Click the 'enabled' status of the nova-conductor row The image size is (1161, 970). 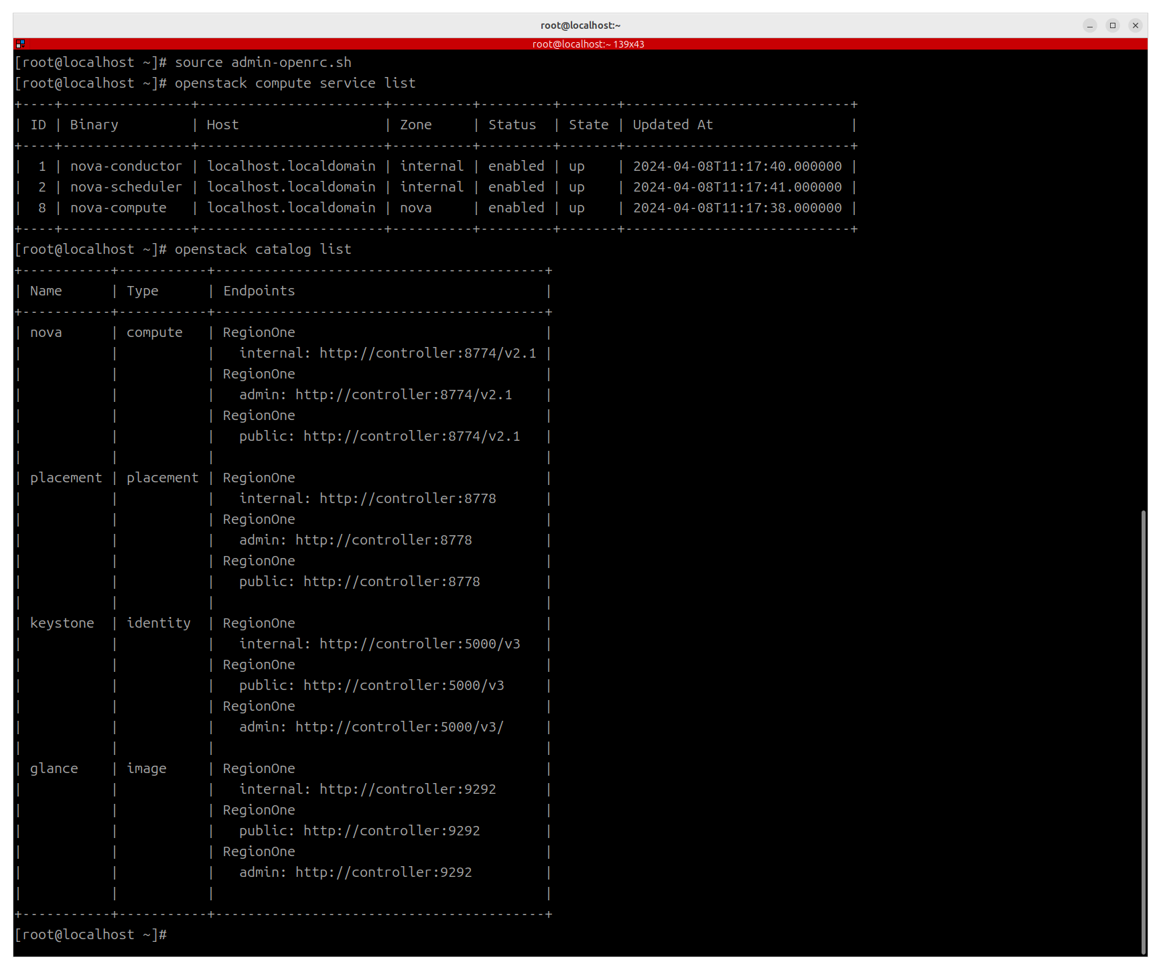(517, 166)
